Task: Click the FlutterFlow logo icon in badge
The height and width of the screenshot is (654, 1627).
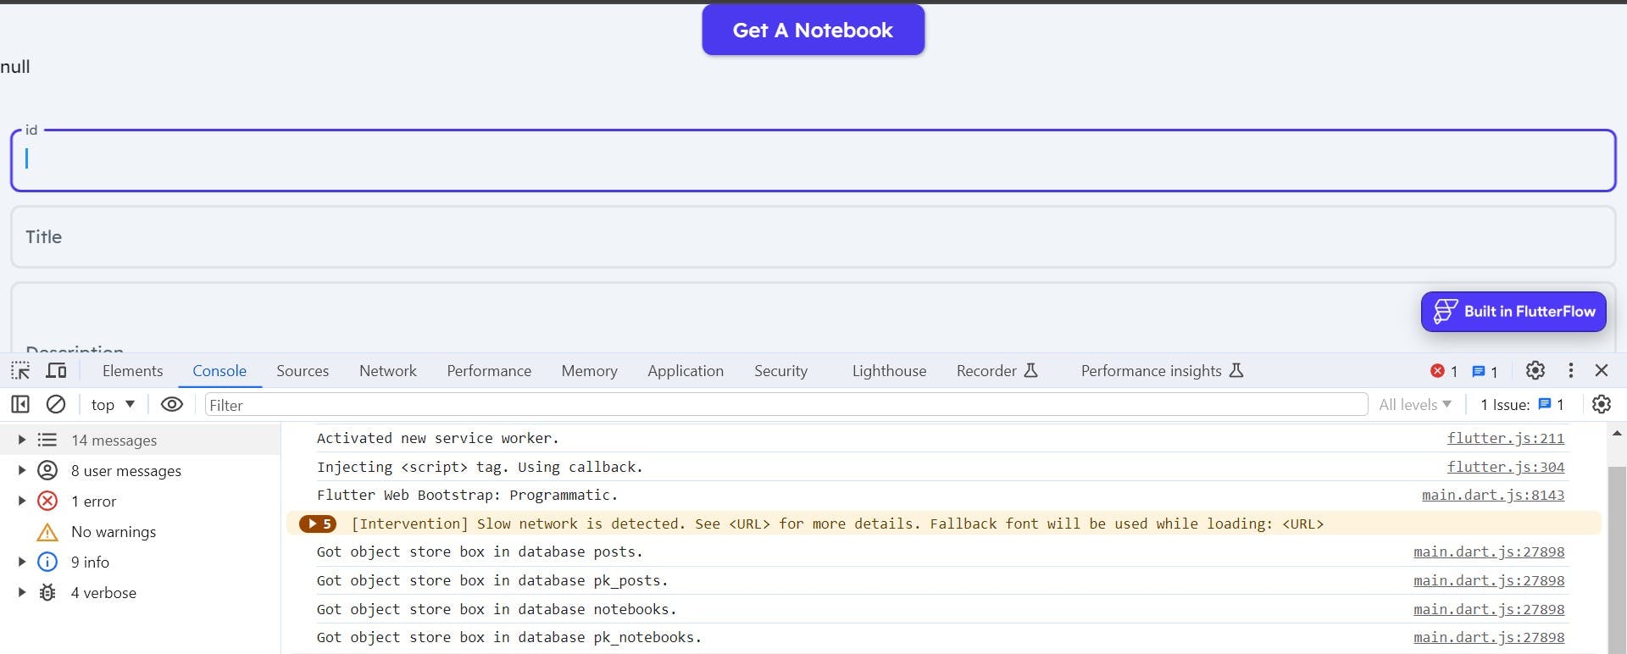Action: click(x=1446, y=312)
